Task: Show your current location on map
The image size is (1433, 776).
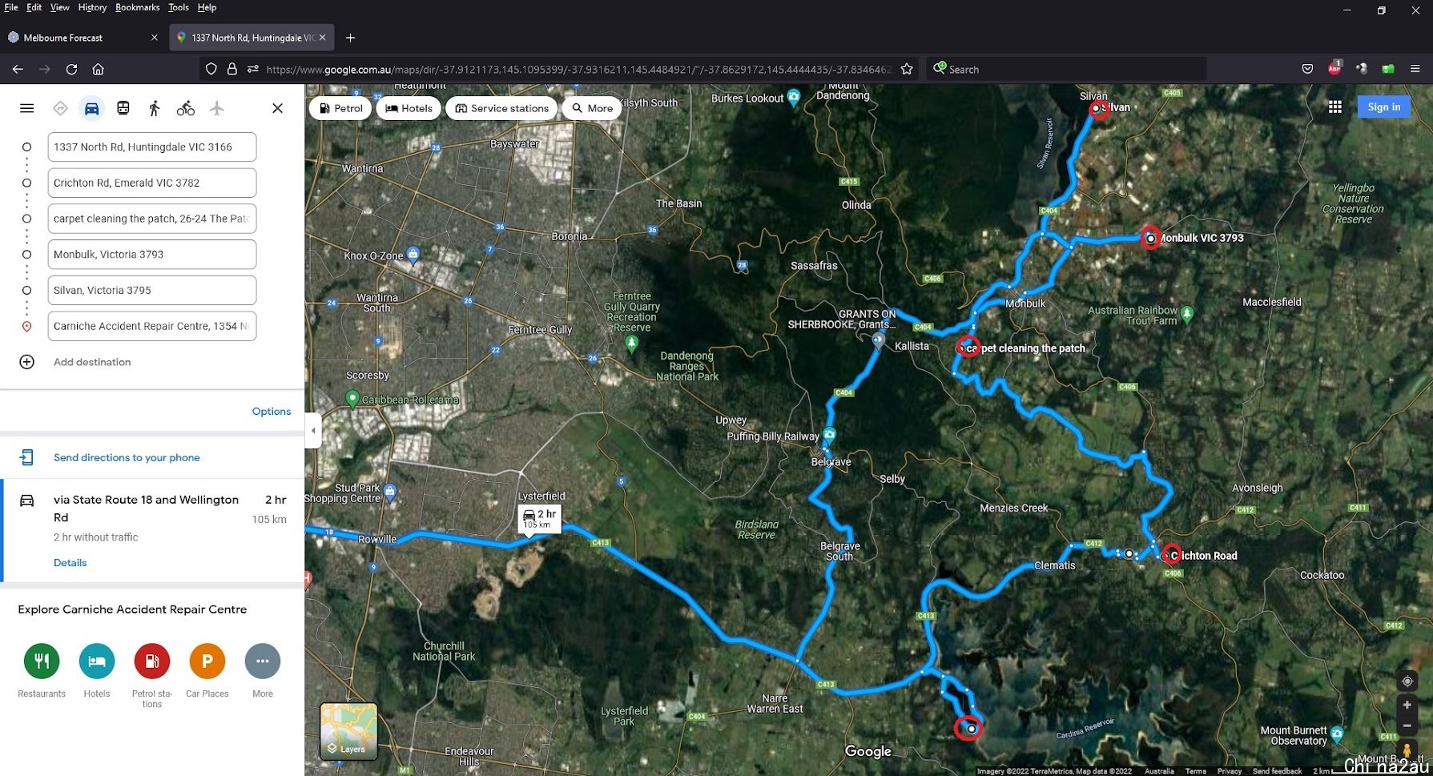Action: (1407, 682)
